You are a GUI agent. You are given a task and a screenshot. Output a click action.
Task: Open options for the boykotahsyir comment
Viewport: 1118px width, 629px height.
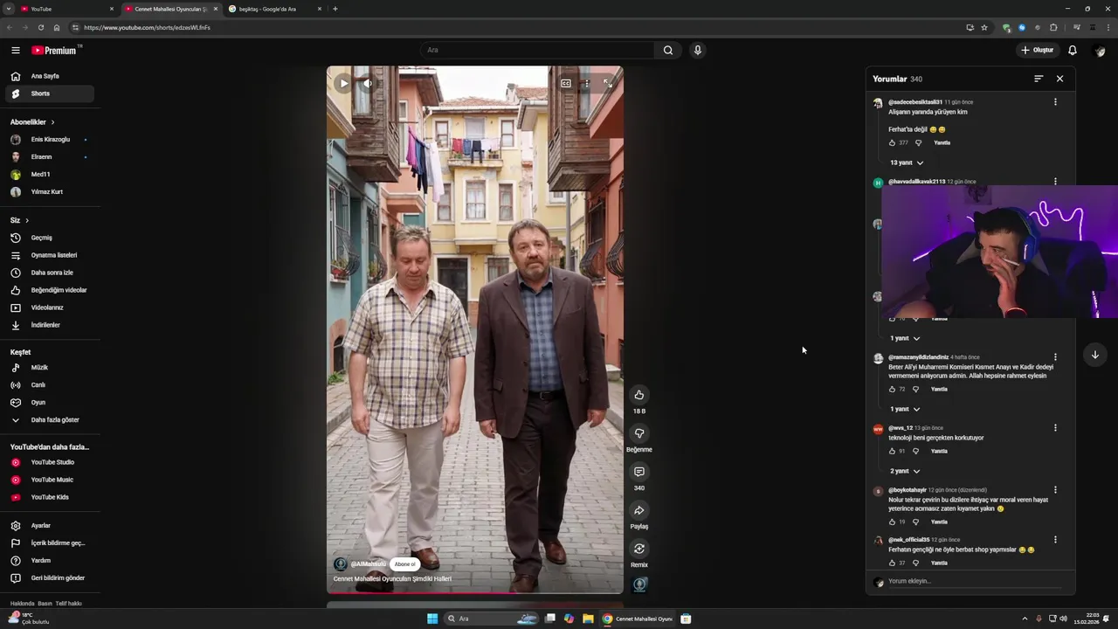1055,490
